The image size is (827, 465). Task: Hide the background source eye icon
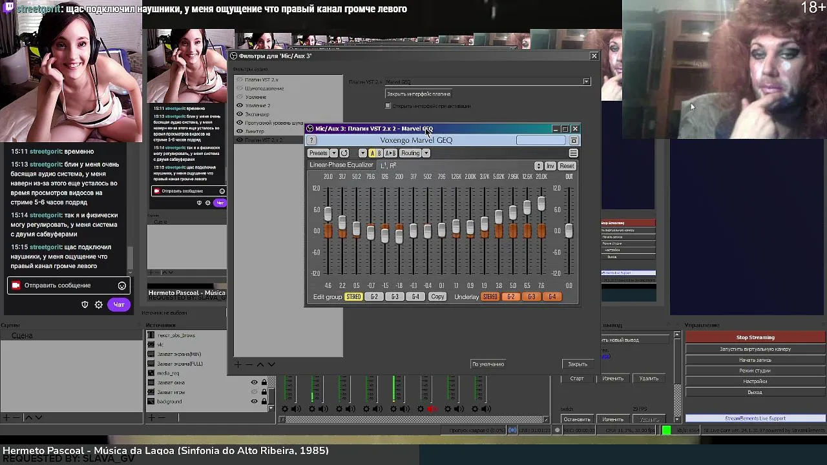[x=254, y=401]
